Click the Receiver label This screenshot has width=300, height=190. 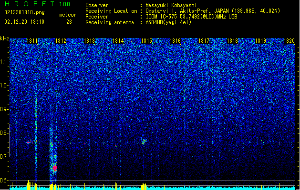97,17
